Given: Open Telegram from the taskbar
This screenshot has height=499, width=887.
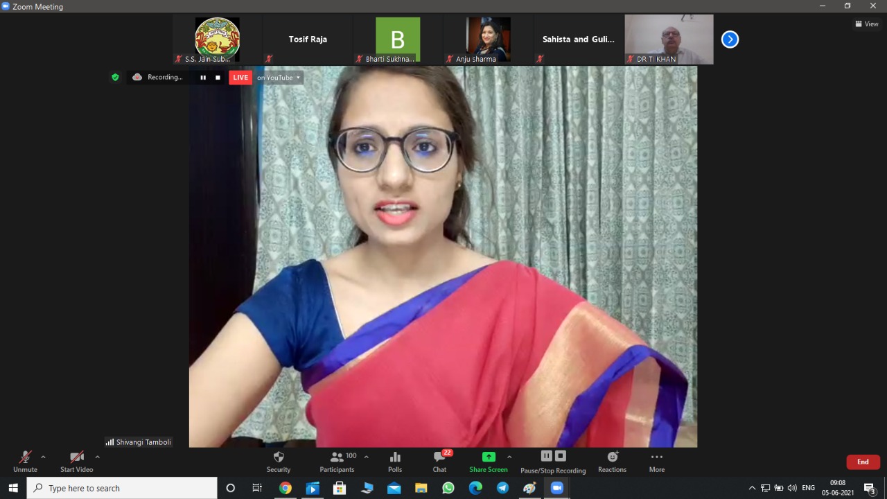Looking at the screenshot, I should (502, 488).
